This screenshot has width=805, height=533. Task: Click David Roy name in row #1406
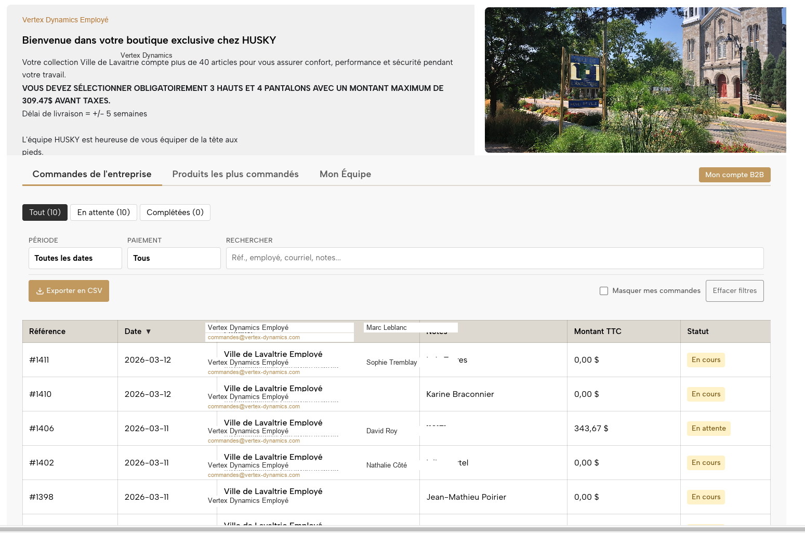(x=381, y=431)
